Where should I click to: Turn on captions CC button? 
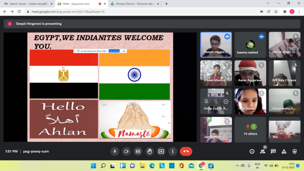pyautogui.click(x=138, y=151)
